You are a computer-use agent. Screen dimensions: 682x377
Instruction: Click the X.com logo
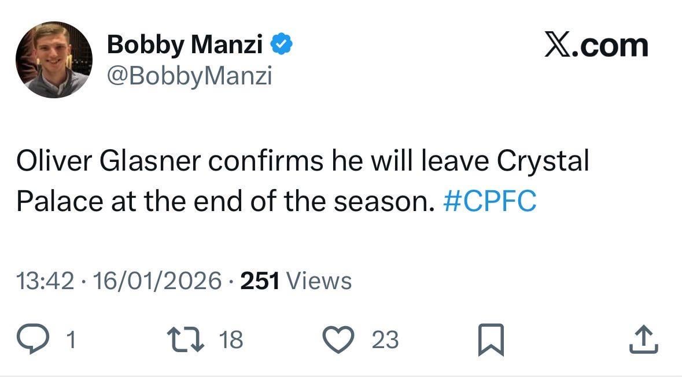pyautogui.click(x=596, y=46)
